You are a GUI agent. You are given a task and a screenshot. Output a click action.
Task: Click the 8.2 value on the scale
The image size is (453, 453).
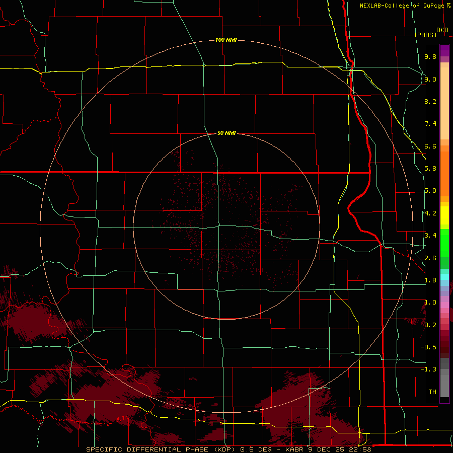click(x=430, y=101)
